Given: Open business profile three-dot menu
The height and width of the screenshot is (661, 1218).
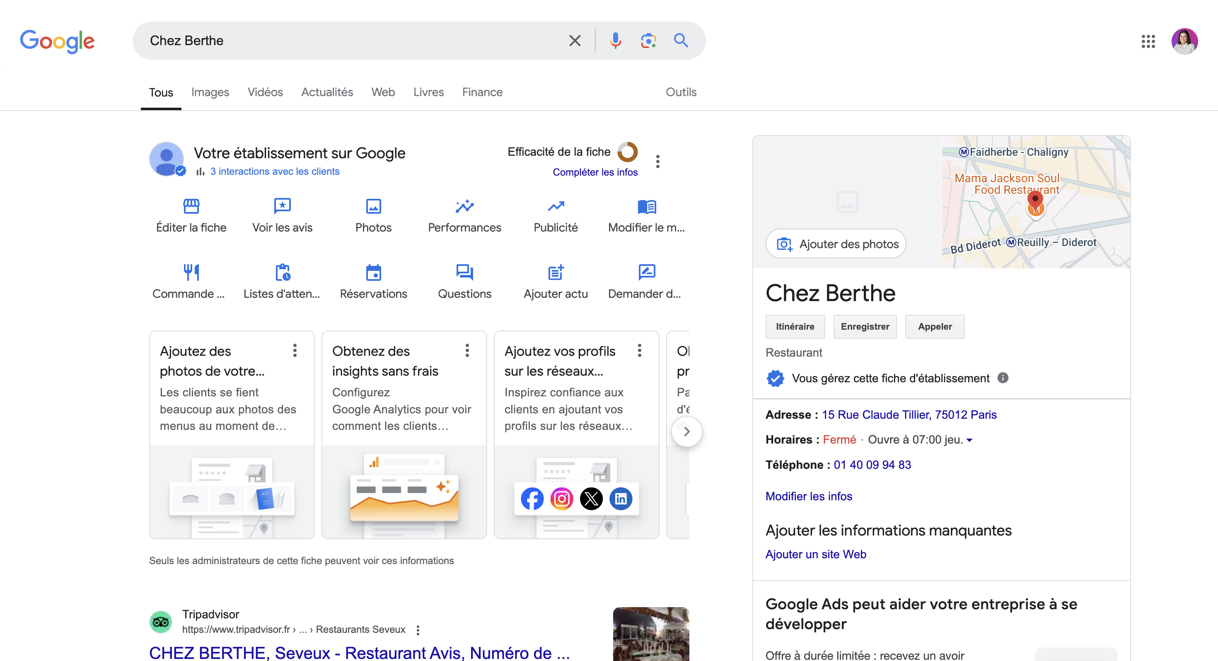Looking at the screenshot, I should [x=657, y=162].
